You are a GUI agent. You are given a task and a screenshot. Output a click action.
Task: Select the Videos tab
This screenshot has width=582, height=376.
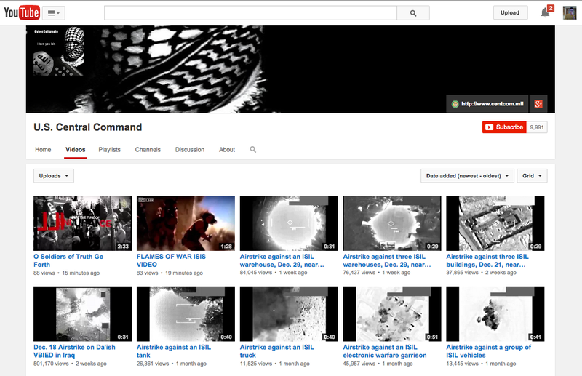76,150
